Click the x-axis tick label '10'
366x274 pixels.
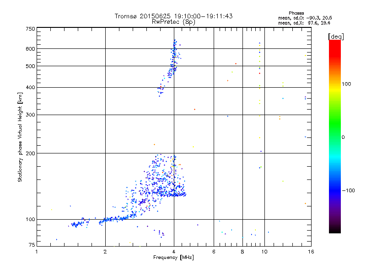click(x=264, y=252)
